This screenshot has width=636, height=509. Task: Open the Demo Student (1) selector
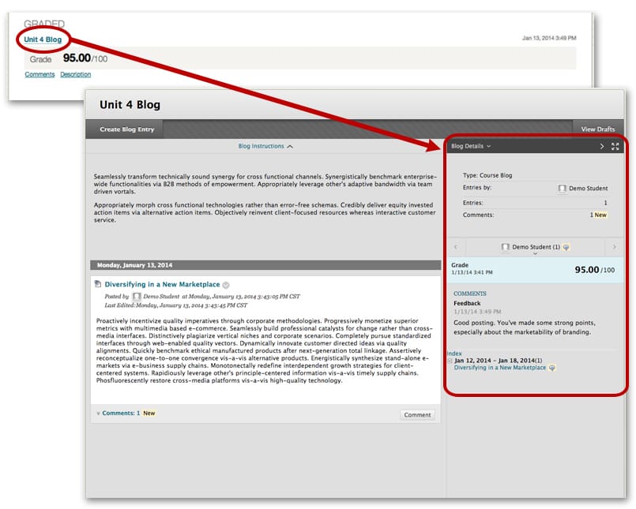click(x=535, y=248)
